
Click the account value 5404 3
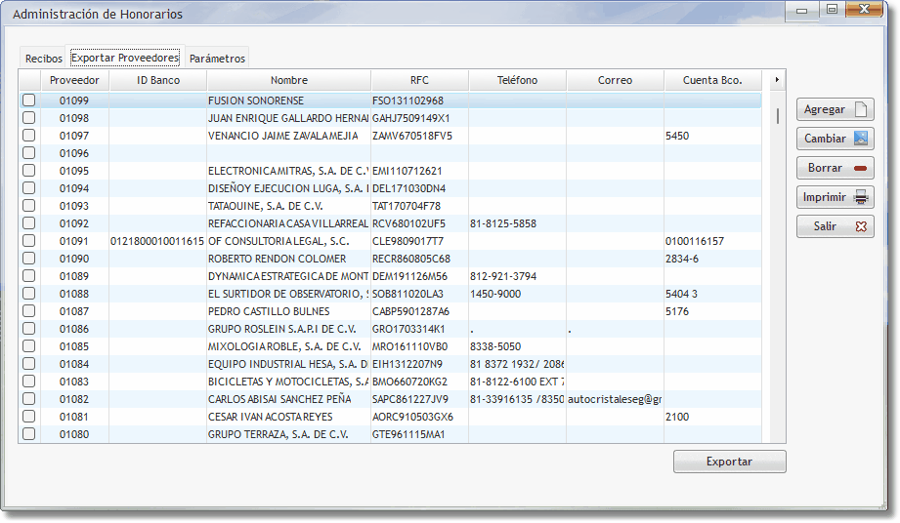(713, 294)
